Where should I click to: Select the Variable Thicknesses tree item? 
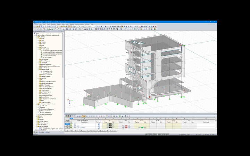tap(46, 64)
